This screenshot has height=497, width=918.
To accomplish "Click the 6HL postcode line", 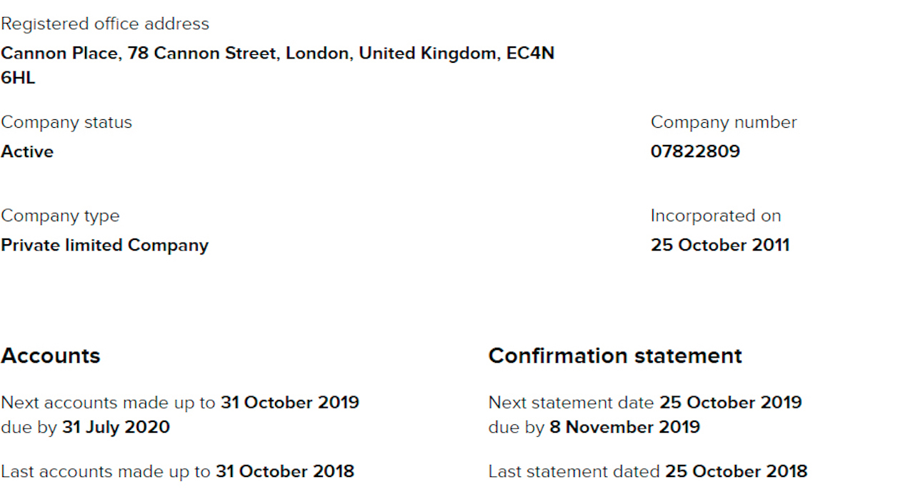I will coord(18,79).
